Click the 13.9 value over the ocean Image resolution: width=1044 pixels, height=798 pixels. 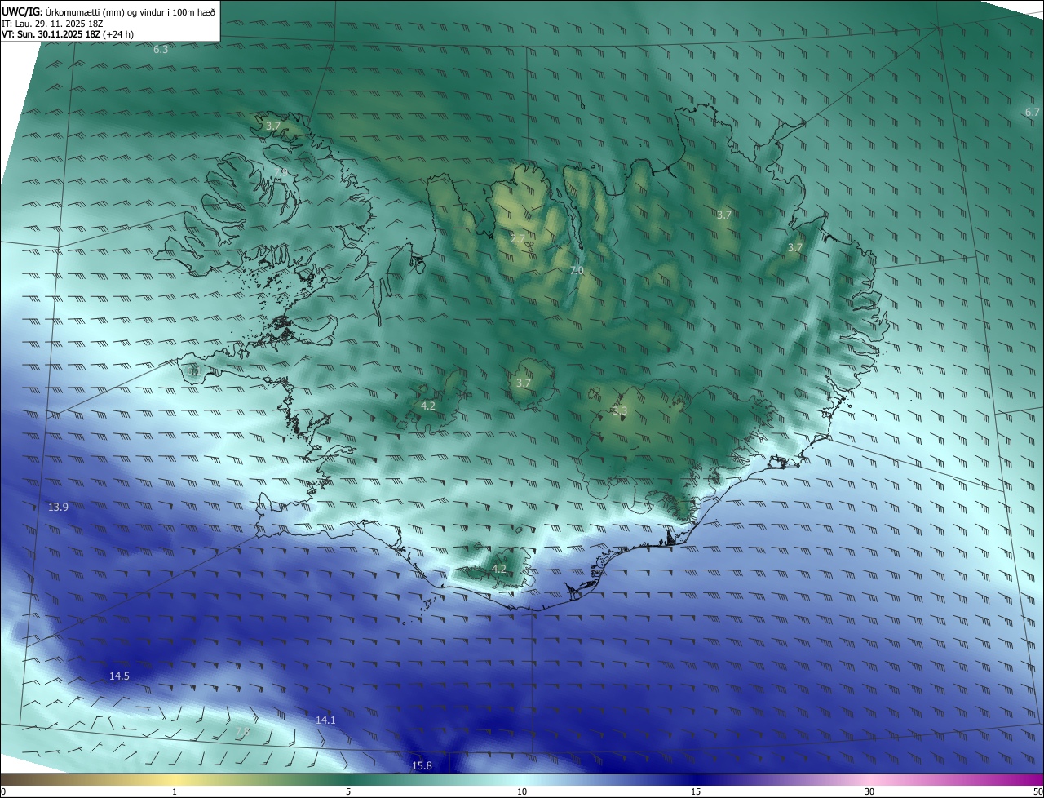58,508
